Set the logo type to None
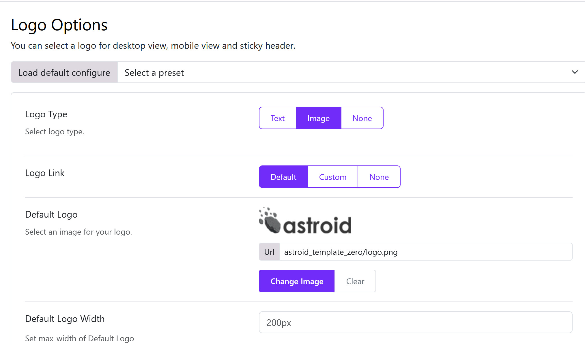This screenshot has width=585, height=345. (362, 118)
